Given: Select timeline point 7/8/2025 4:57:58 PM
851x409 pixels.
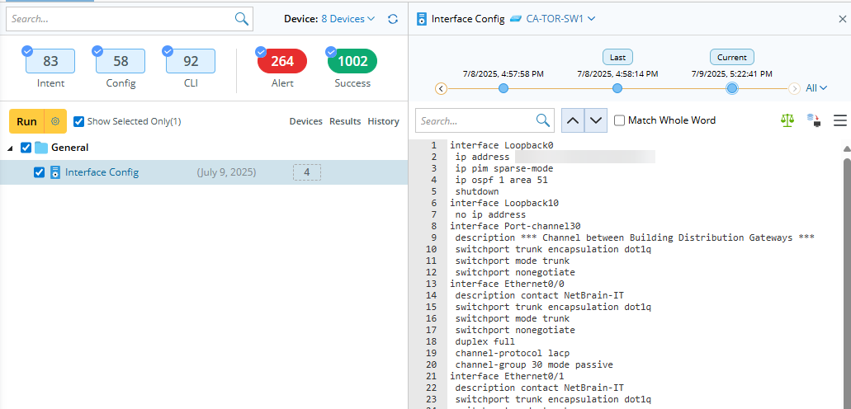Looking at the screenshot, I should coord(504,88).
